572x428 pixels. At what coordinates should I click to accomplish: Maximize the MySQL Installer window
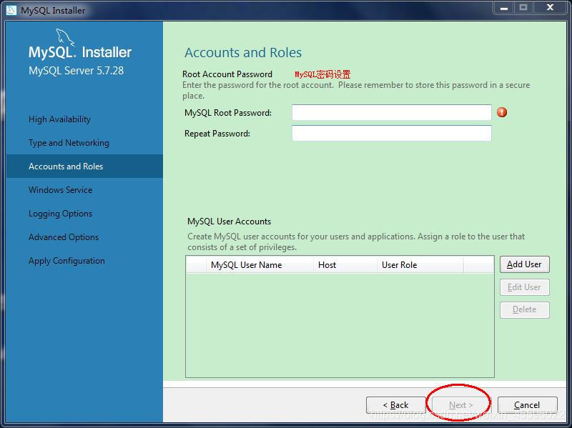pos(523,7)
